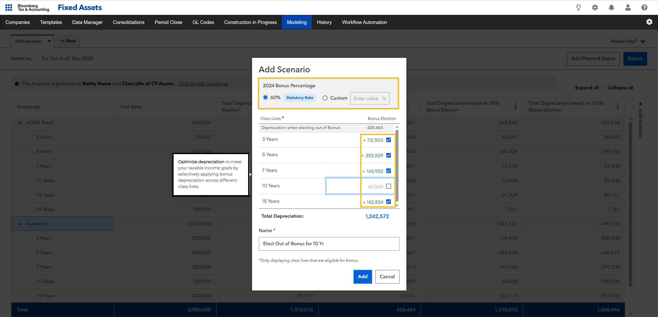
Task: Open the kebab menu for 60% Bonus Election column
Action: (x=515, y=106)
